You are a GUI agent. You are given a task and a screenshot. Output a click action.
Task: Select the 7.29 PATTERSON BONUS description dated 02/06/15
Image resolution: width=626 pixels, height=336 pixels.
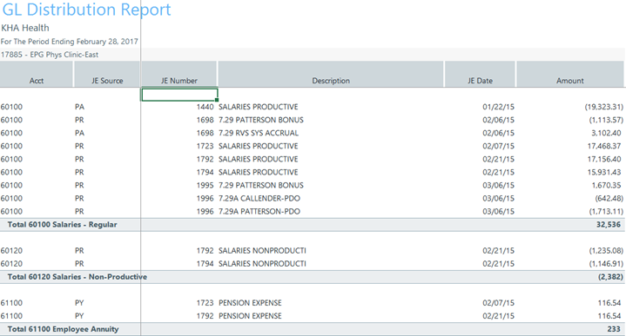click(261, 120)
